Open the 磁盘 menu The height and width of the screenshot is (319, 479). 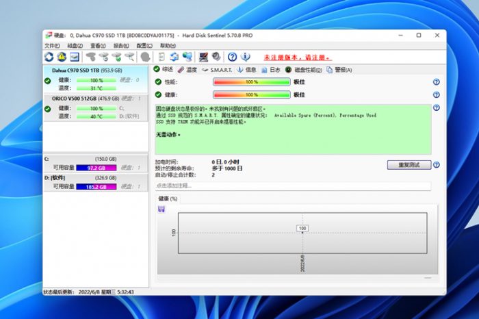tap(72, 46)
